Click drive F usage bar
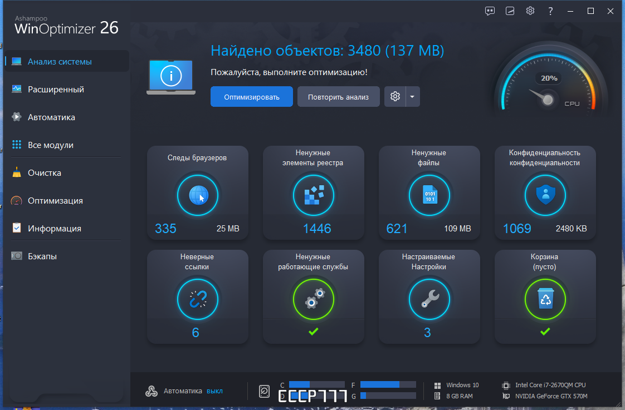Image resolution: width=625 pixels, height=410 pixels. 388,384
